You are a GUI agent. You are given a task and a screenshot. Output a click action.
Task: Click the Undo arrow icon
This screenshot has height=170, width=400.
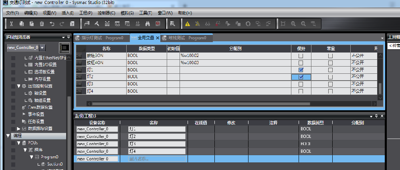point(52,24)
